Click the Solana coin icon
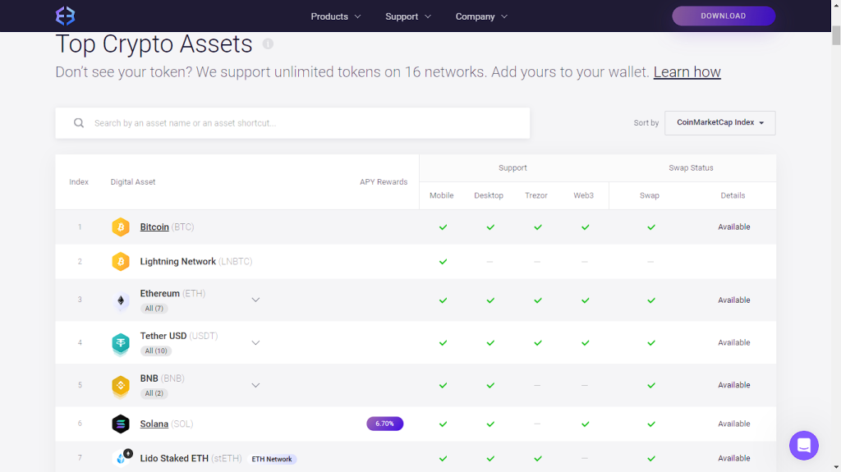The image size is (841, 472). pyautogui.click(x=121, y=424)
